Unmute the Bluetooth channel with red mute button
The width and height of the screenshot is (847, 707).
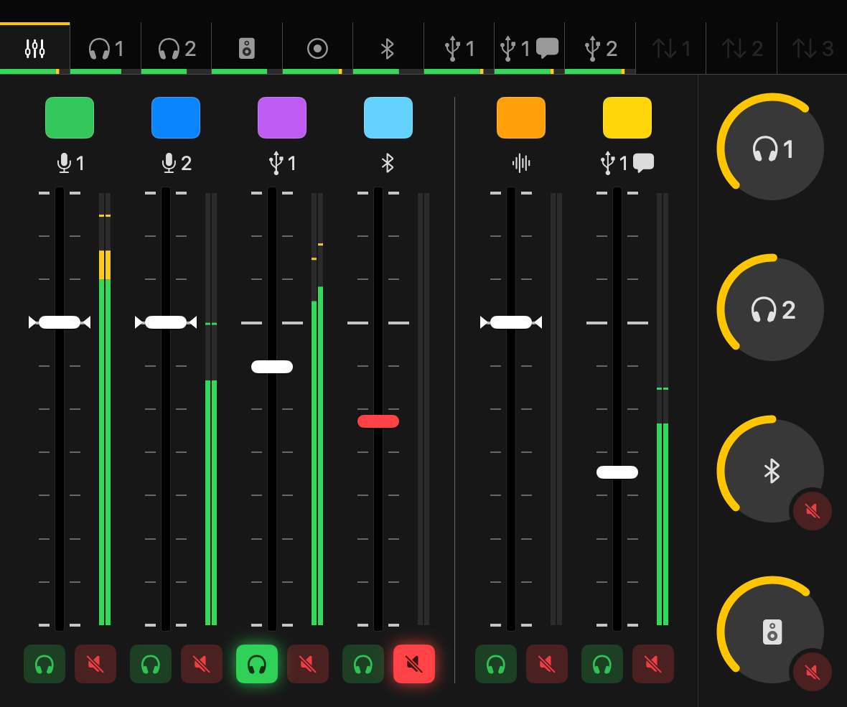pyautogui.click(x=413, y=664)
